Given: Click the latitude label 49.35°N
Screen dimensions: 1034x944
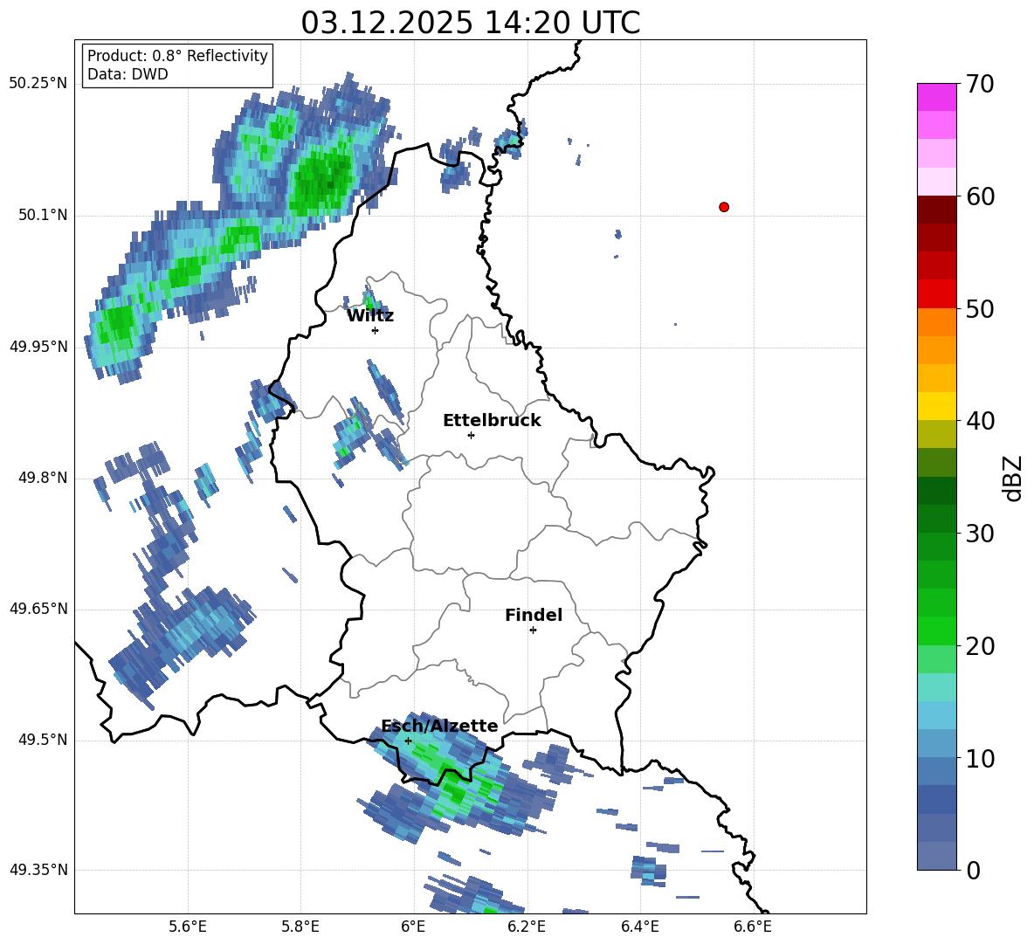Looking at the screenshot, I should pos(38,870).
